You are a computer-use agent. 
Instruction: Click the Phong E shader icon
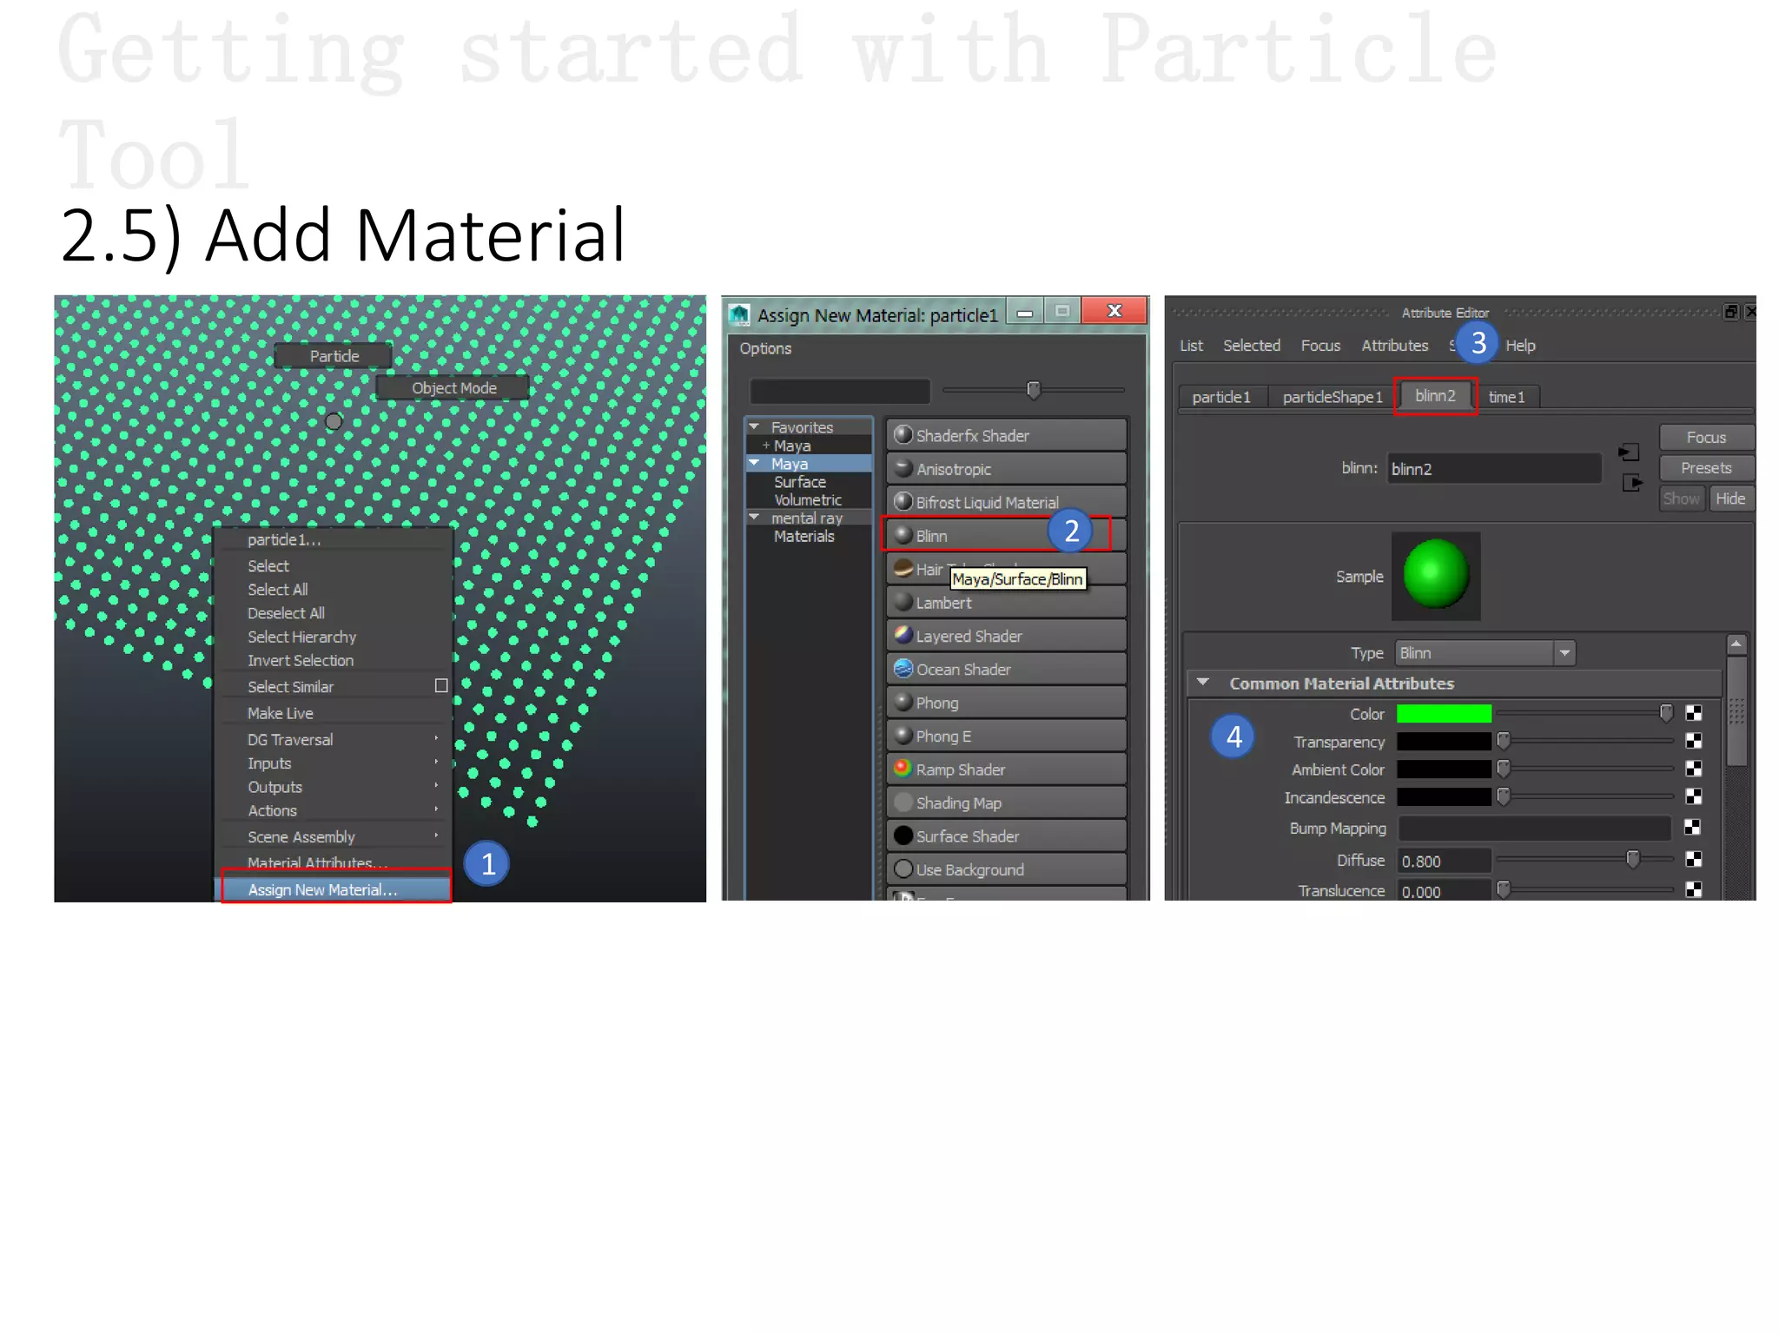(x=903, y=736)
